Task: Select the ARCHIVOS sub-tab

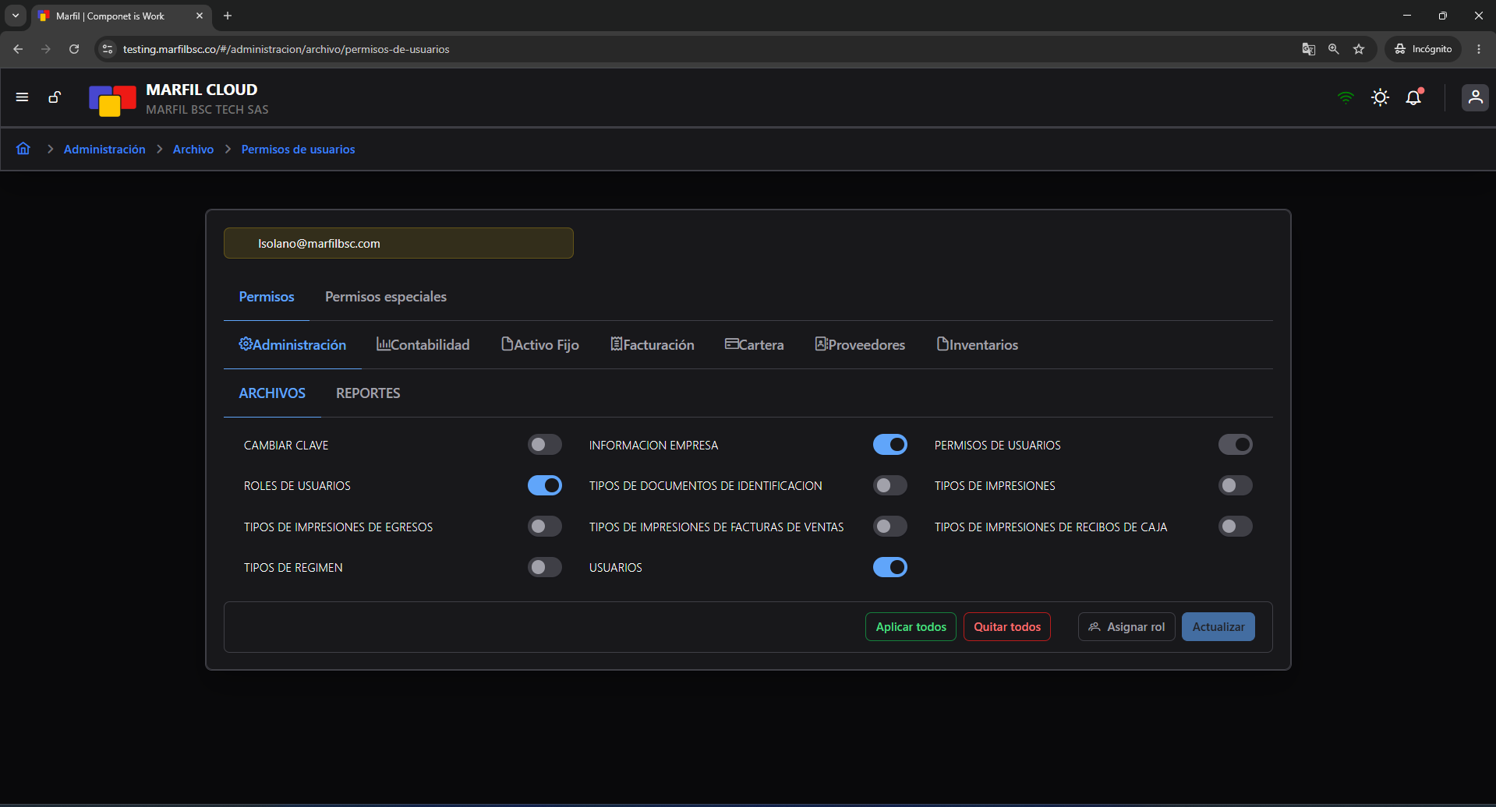Action: pos(272,393)
